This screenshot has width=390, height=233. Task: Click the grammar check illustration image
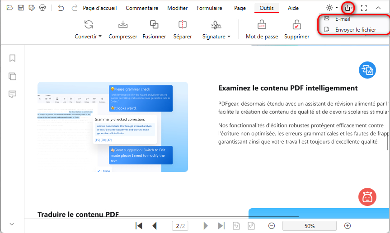pos(113,127)
